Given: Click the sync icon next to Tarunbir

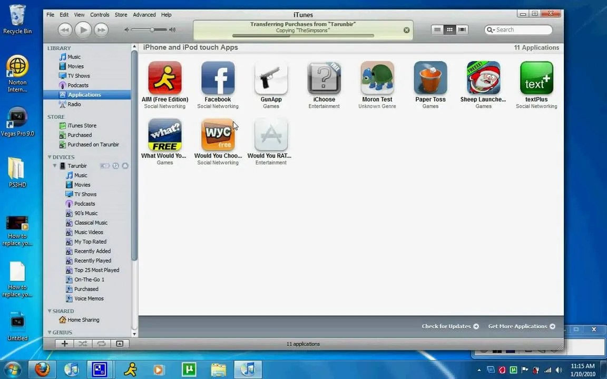Looking at the screenshot, I should click(x=115, y=166).
